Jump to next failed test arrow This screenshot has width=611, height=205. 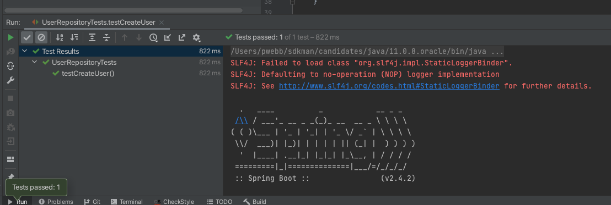coord(139,37)
